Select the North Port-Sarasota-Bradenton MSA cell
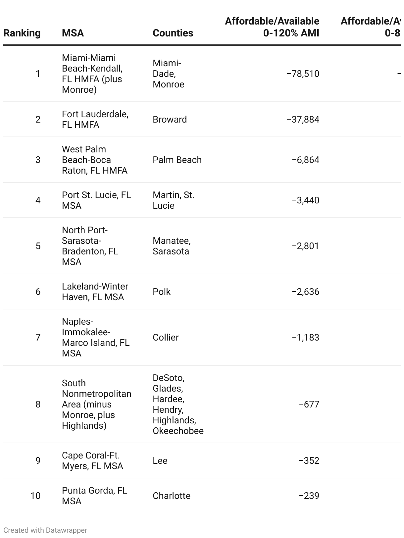404x538 pixels. tap(90, 246)
